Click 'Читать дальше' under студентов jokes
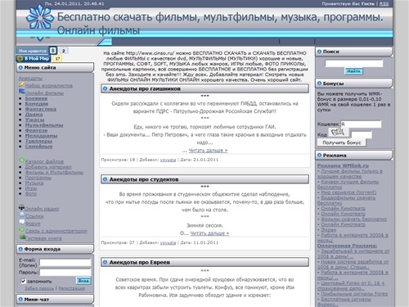The width and height of the screenshot is (409, 307). point(209,233)
